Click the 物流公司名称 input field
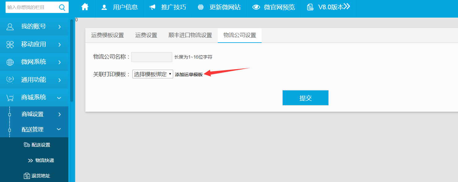This screenshot has height=182, width=458. 152,57
